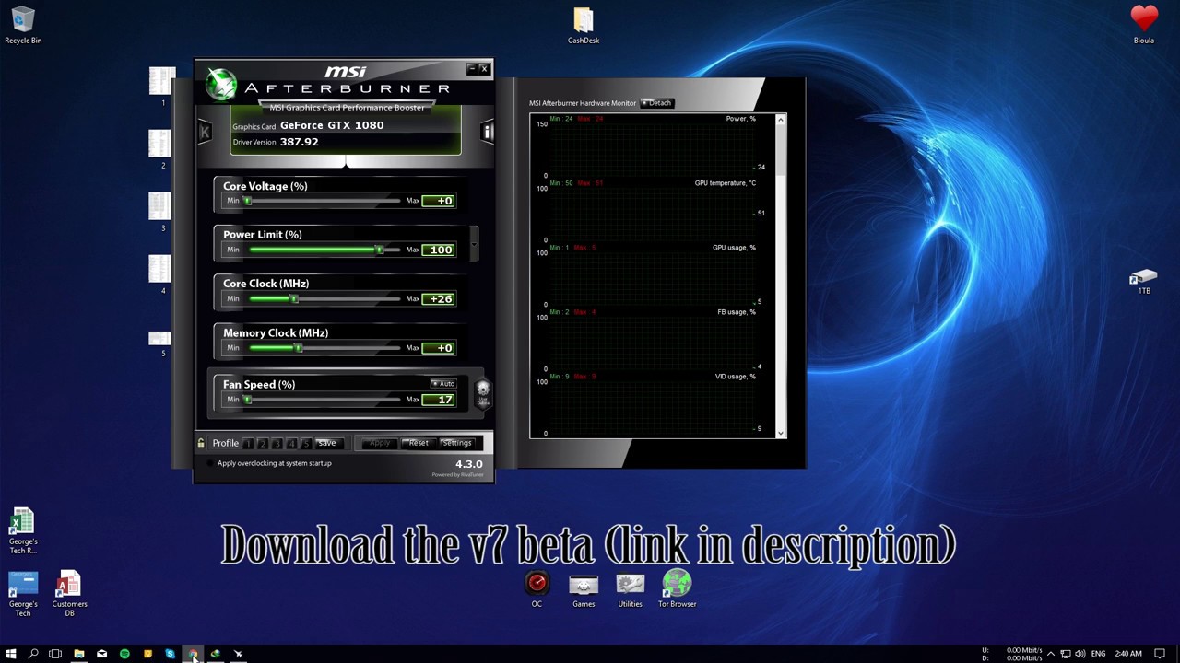
Task: Click the GeForce GTX 1080 label
Action: [x=332, y=125]
